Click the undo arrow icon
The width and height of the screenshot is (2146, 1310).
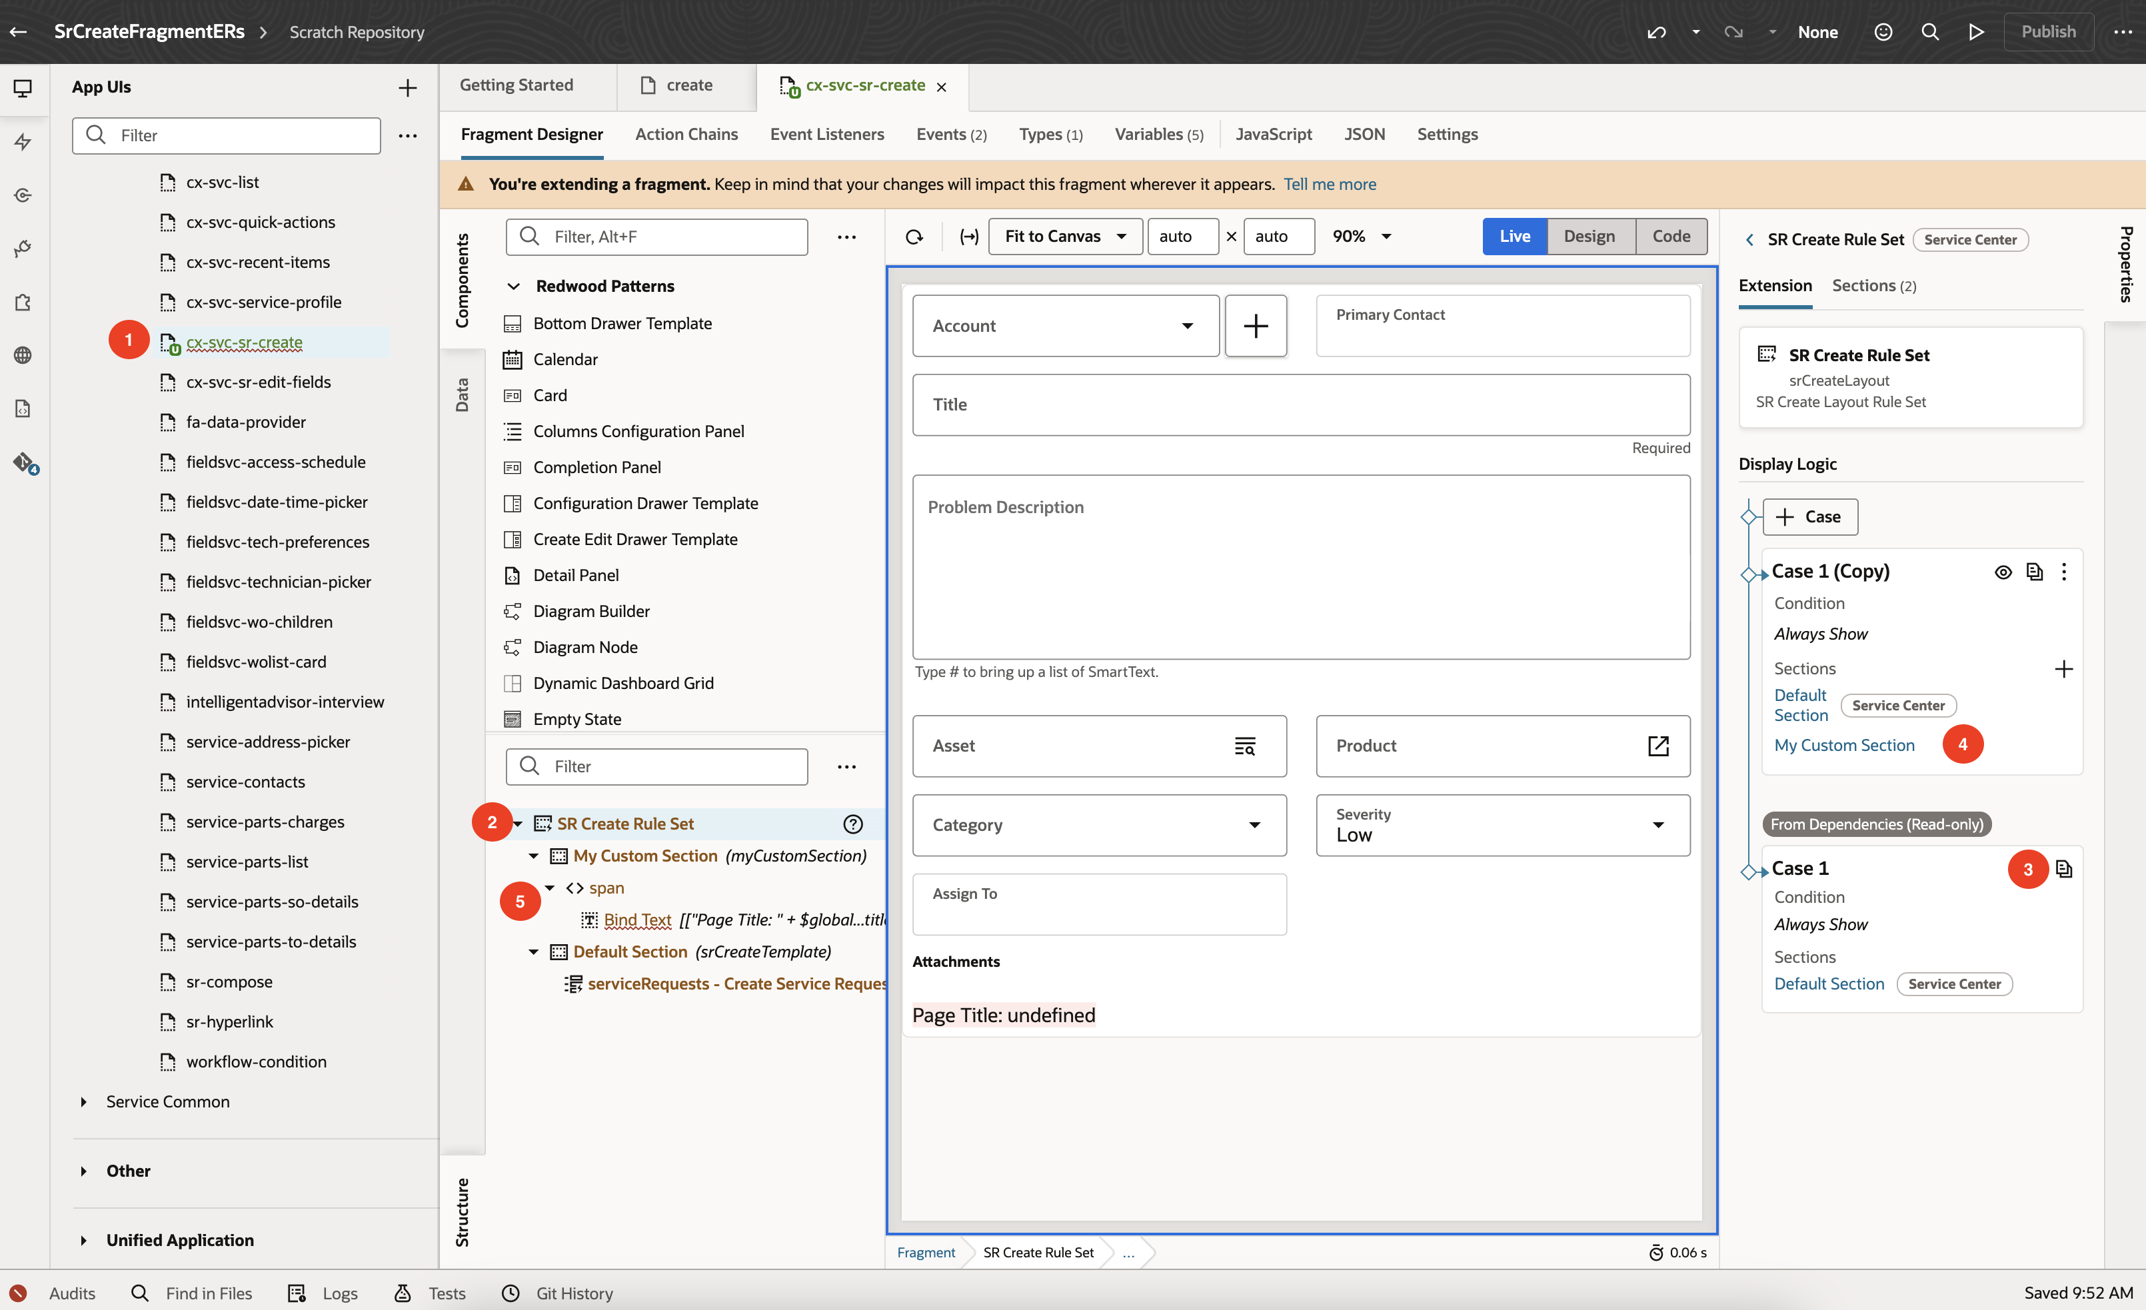[x=1655, y=32]
